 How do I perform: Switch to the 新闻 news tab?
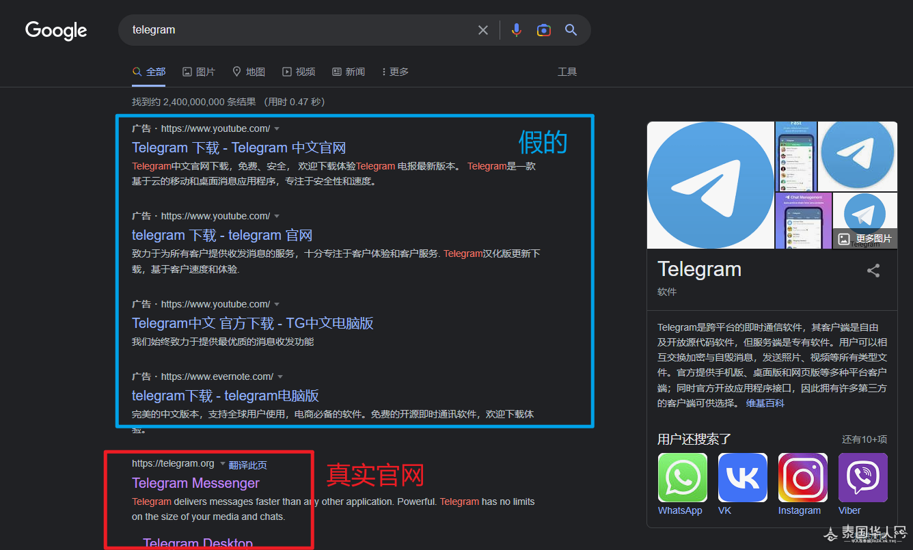click(x=349, y=72)
